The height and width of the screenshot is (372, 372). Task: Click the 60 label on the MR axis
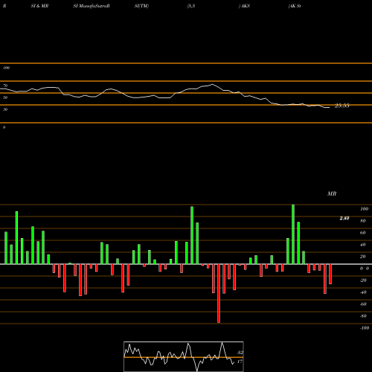(363, 233)
